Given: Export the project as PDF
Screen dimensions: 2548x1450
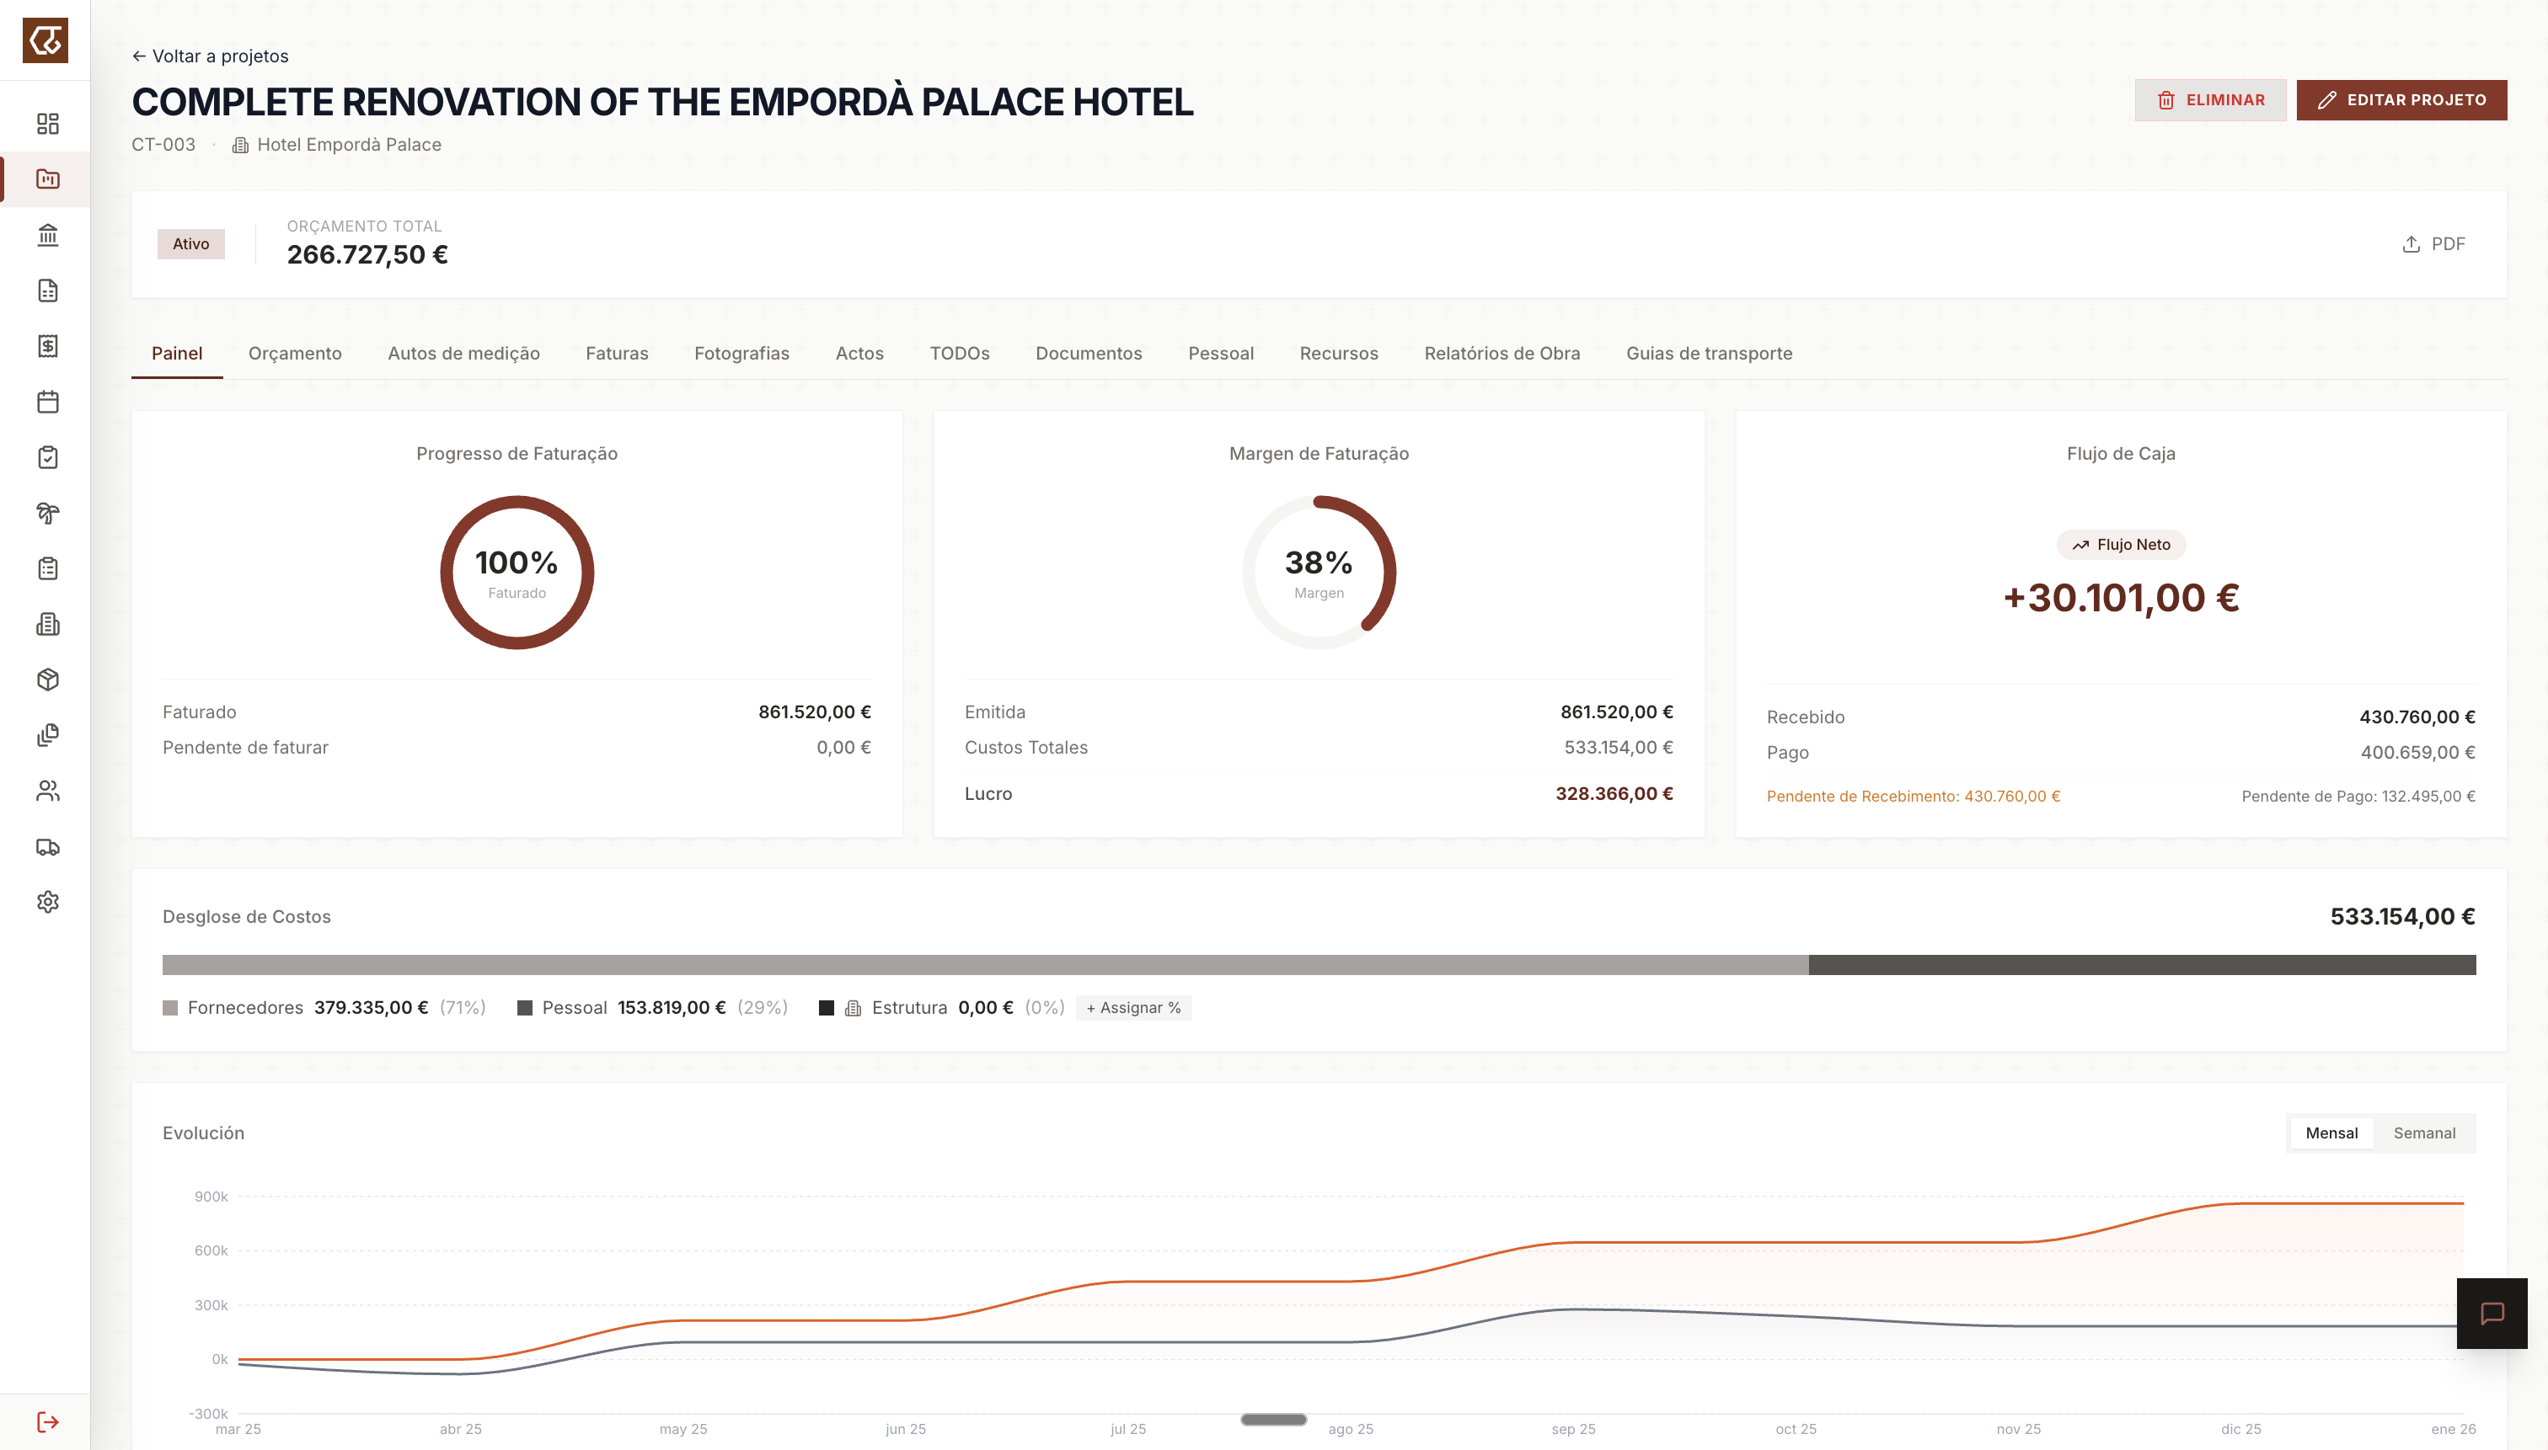Looking at the screenshot, I should [x=2433, y=244].
